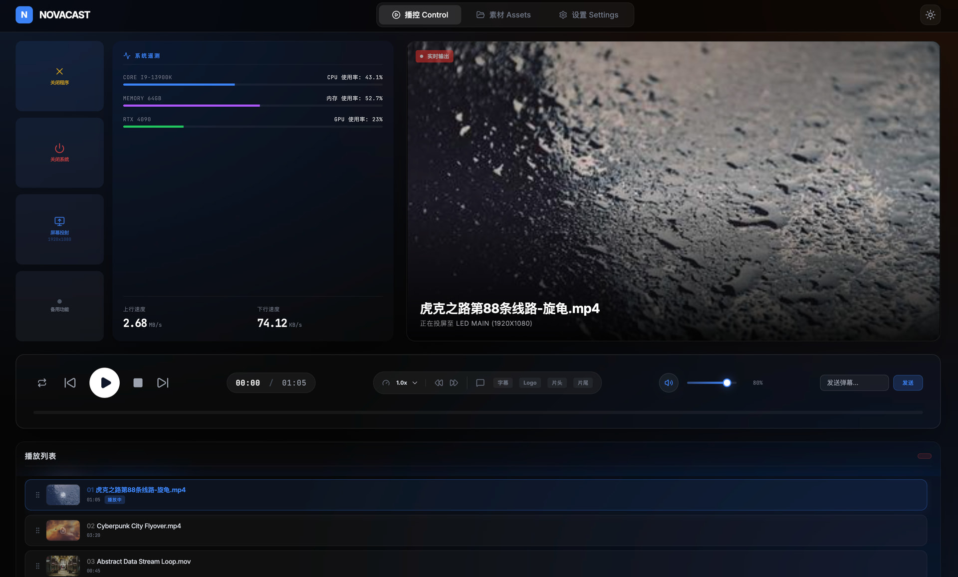Skip to previous track
Screen dimensions: 958x577
70,383
